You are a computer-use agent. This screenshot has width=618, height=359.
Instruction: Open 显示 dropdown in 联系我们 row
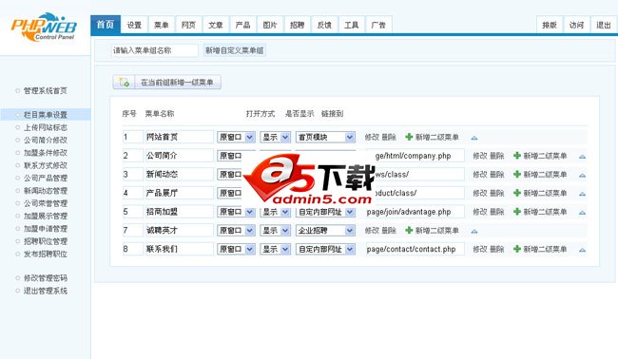point(275,249)
